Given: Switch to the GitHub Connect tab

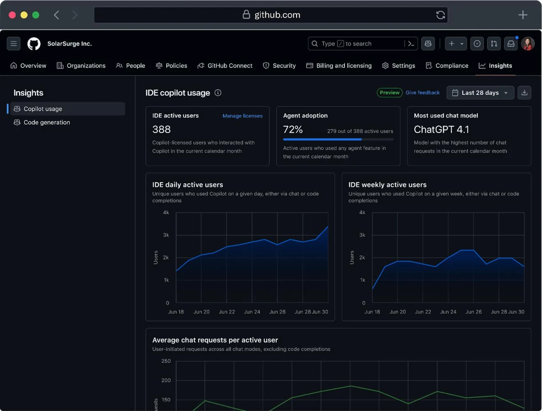Looking at the screenshot, I should (225, 66).
